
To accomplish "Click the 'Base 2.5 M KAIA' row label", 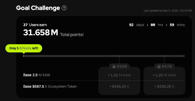I will (x=37, y=75).
